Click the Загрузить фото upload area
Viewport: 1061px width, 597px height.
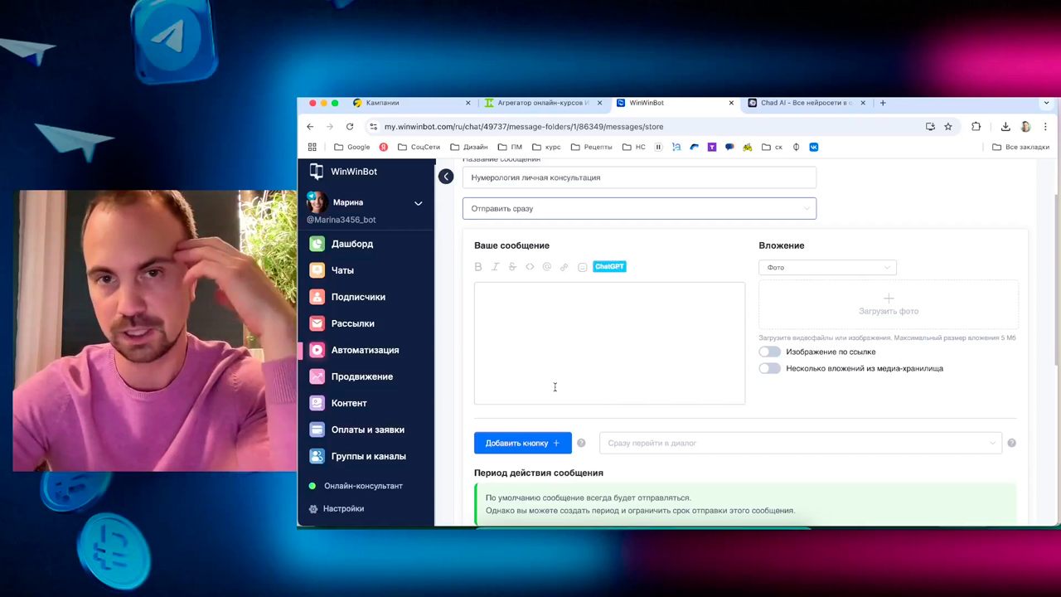coord(889,304)
